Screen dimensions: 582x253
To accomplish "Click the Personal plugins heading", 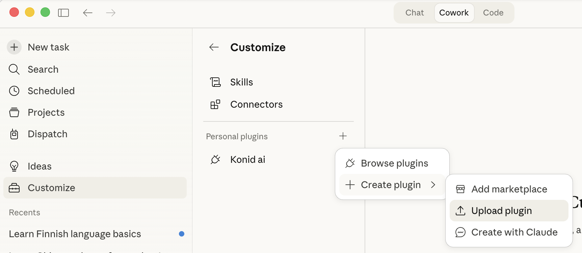I will [237, 136].
